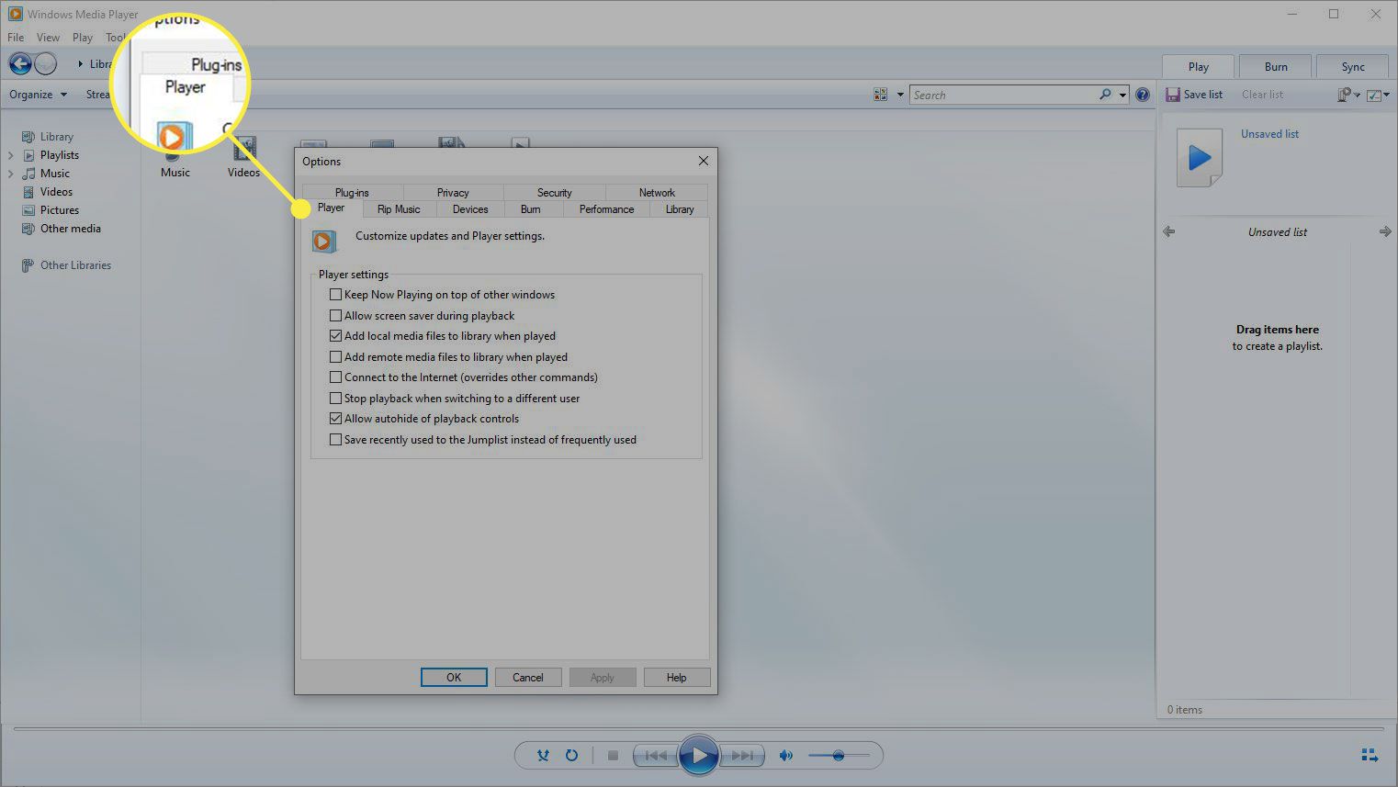1398x787 pixels.
Task: Switch to the Privacy tab
Action: [453, 193]
